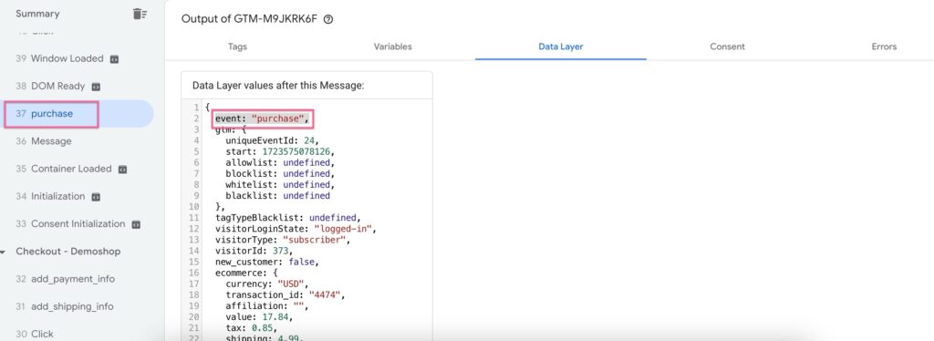
Task: Switch to the Variables tab
Action: pyautogui.click(x=392, y=46)
